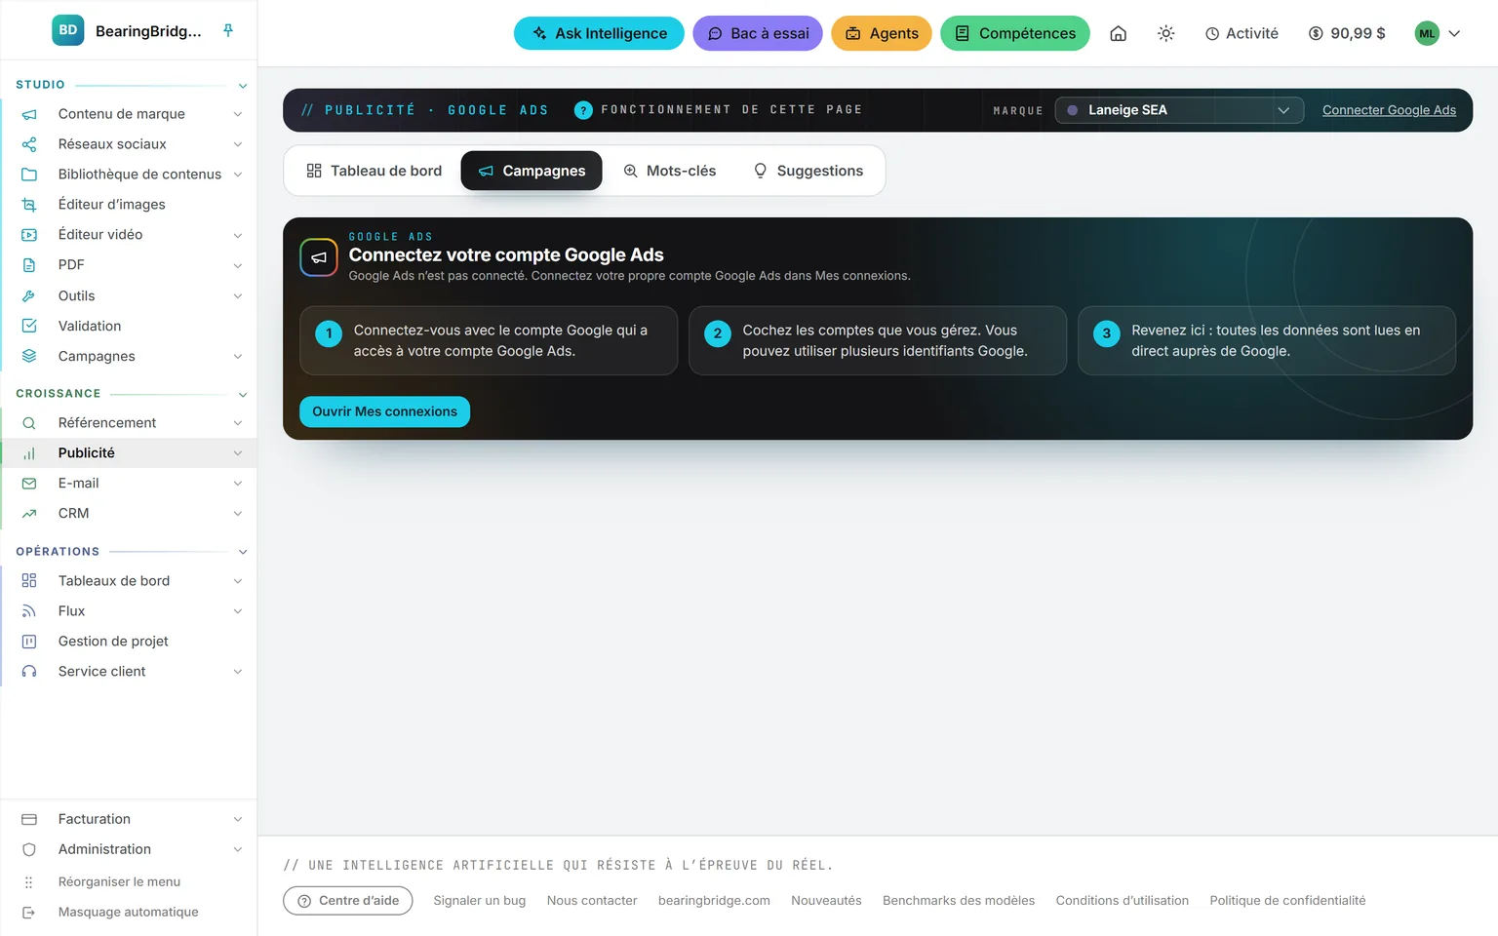Click the Éditeur vidéo icon
The width and height of the screenshot is (1498, 936).
coord(29,235)
